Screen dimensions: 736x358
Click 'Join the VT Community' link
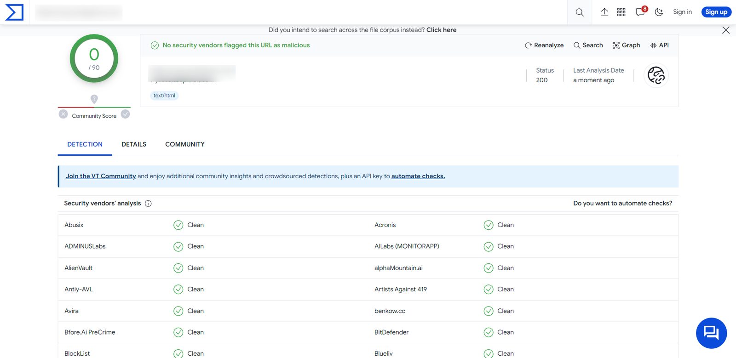101,176
